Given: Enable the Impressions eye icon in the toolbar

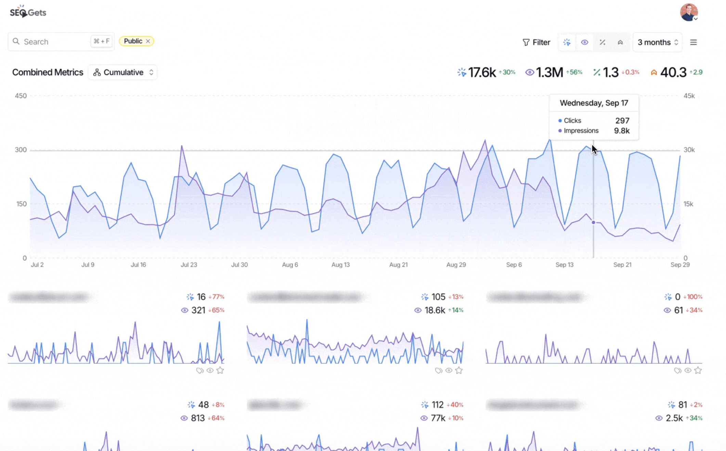Looking at the screenshot, I should tap(585, 42).
